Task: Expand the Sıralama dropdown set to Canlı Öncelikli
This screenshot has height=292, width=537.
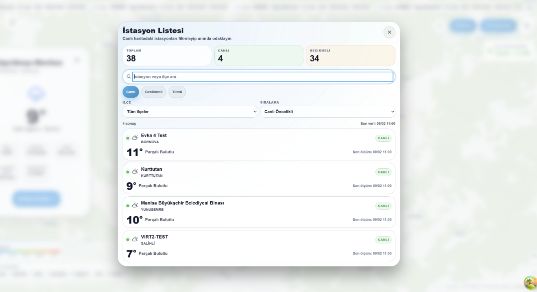Action: pyautogui.click(x=327, y=112)
